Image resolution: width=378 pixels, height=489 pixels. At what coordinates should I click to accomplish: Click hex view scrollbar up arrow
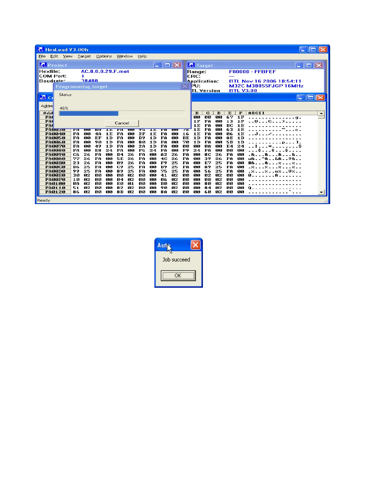point(321,114)
